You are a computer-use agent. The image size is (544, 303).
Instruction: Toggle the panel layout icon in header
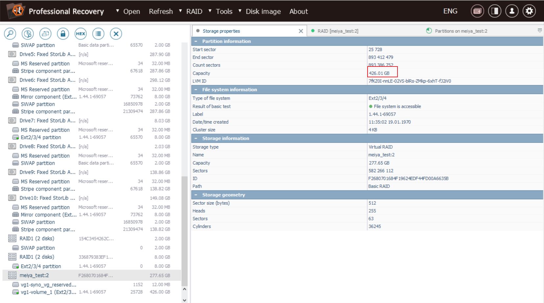(494, 11)
